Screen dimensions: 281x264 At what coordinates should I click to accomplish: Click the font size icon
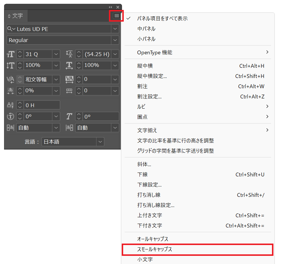coord(10,54)
